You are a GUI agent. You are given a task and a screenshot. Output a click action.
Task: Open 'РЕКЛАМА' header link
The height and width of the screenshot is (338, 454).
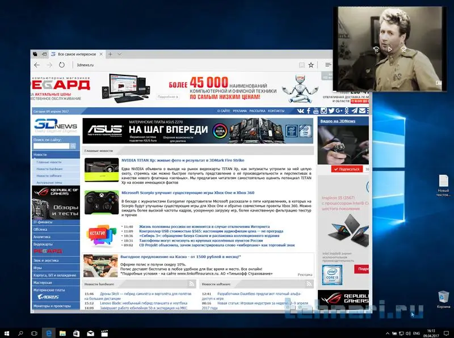coord(239,111)
